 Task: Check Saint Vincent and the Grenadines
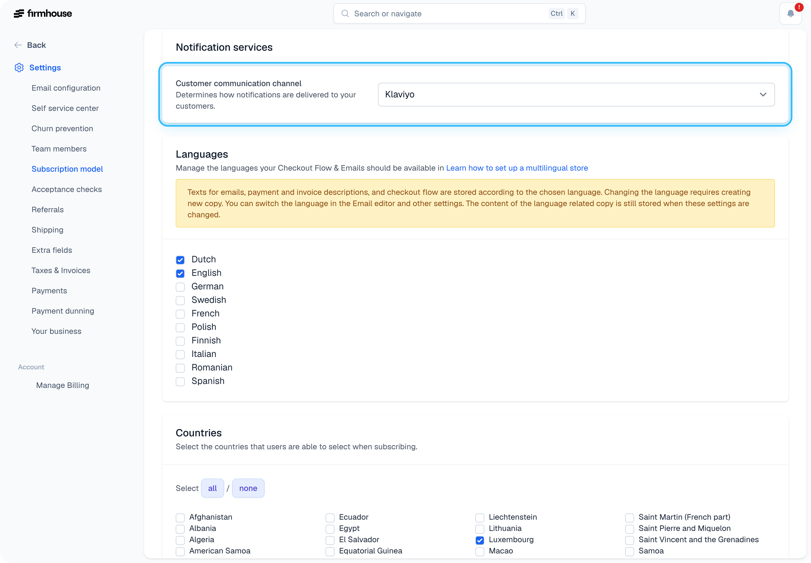pyautogui.click(x=630, y=540)
